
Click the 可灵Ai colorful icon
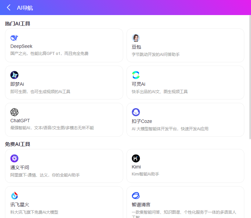point(136,75)
